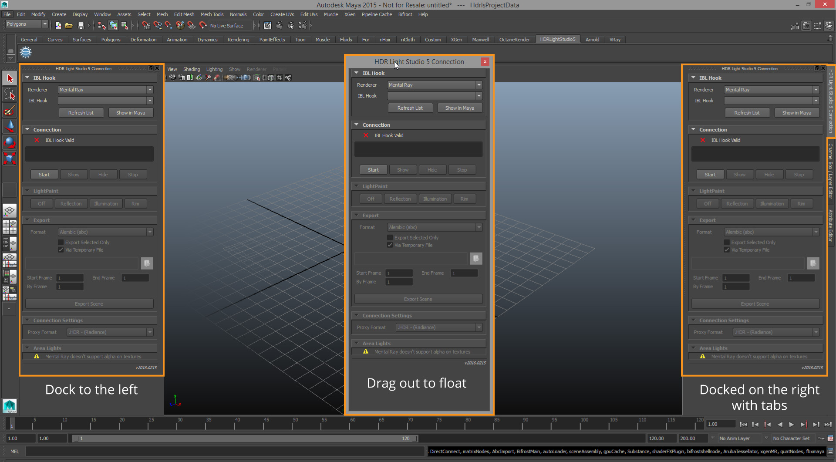Click Show in Maya in floating window
The image size is (836, 462).
(460, 108)
